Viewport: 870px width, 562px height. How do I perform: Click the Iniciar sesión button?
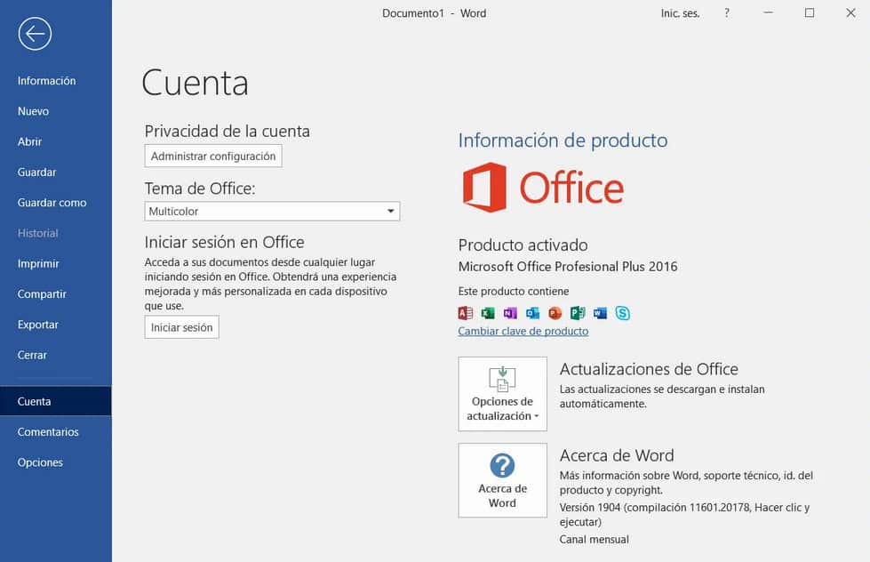coord(181,327)
